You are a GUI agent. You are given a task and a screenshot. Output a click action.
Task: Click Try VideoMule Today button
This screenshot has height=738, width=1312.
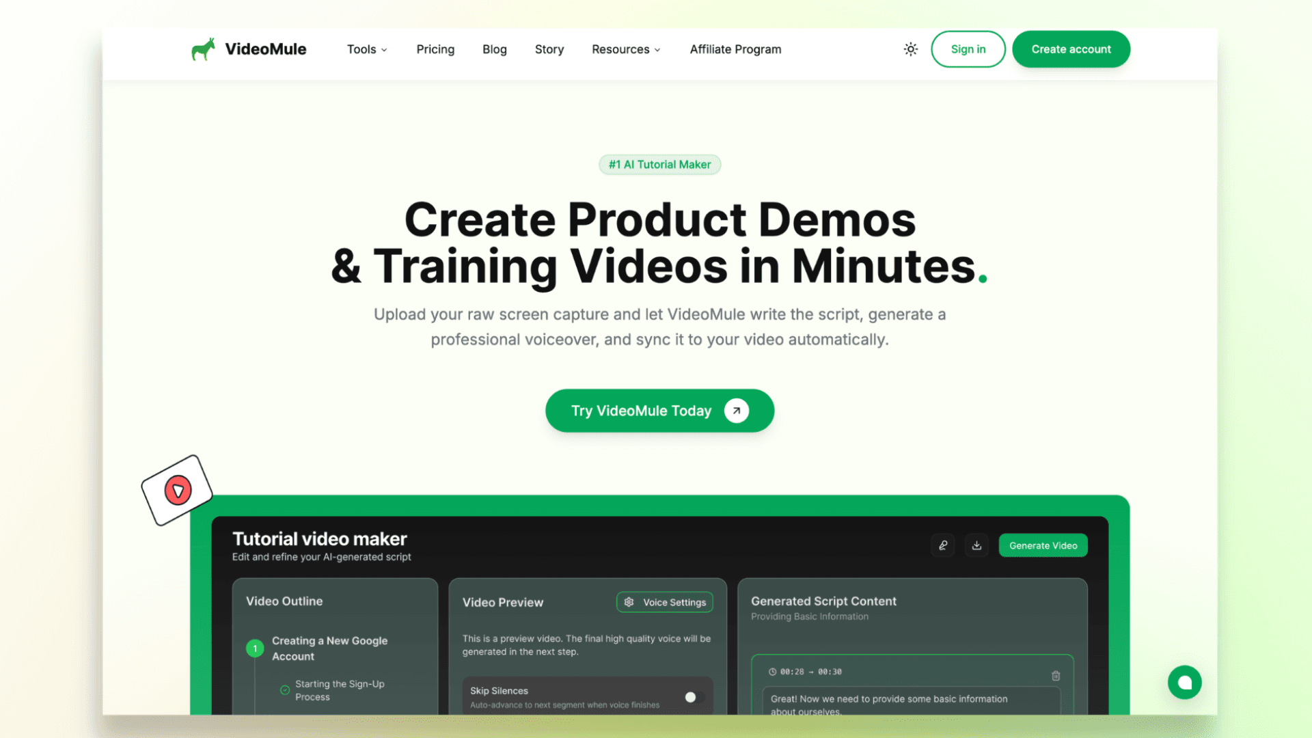659,411
